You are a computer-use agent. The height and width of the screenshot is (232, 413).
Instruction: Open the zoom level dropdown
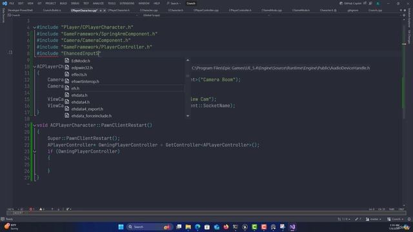pos(12,209)
